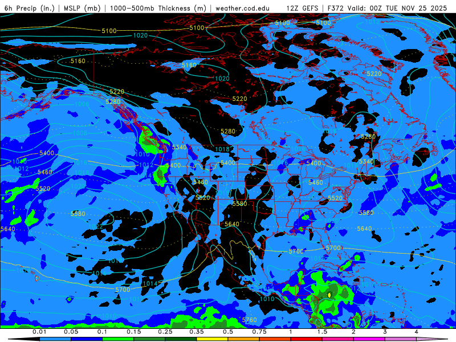Click the 0.15 legend value

[x=134, y=332]
